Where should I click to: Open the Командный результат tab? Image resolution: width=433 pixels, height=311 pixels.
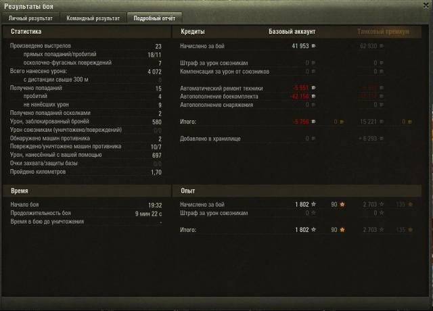click(93, 18)
